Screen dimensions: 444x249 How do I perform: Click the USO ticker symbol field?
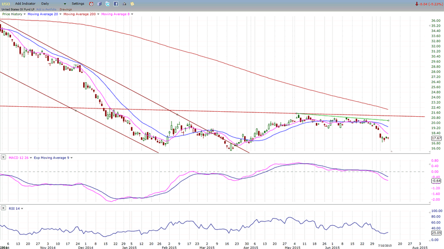[6, 4]
